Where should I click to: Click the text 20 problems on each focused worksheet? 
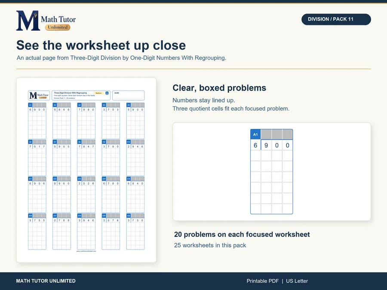coord(242,235)
